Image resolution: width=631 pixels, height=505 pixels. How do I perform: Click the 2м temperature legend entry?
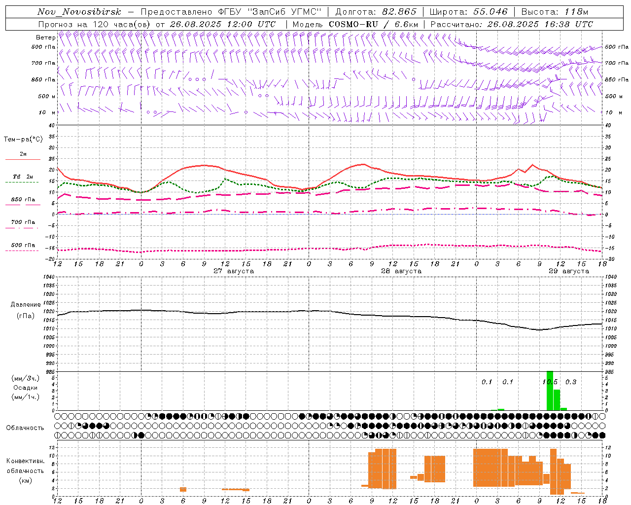pos(23,154)
